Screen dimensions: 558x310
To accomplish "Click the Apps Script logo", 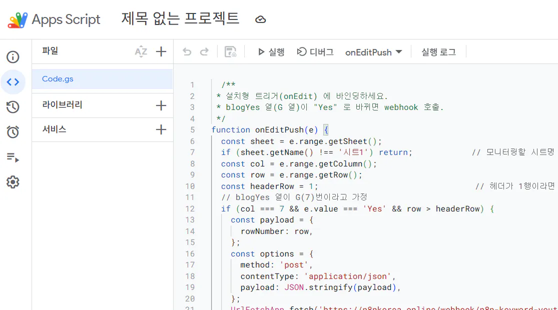I will tap(18, 20).
